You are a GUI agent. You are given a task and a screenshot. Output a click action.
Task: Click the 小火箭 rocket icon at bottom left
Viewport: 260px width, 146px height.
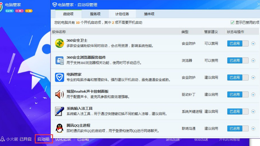[x=3, y=139]
